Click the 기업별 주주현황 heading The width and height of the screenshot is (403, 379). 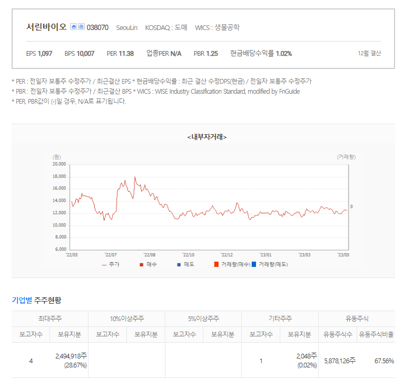pos(36,300)
